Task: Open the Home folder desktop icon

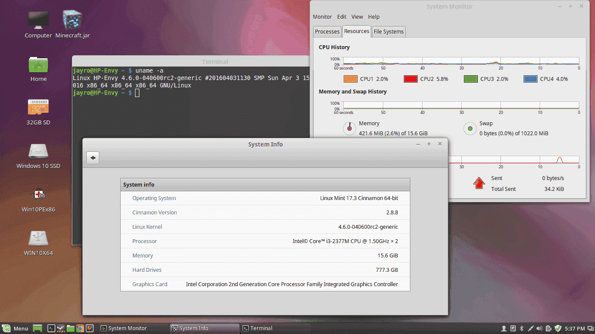Action: tap(38, 69)
